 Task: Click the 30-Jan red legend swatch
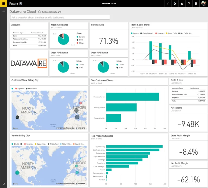pos(77,43)
